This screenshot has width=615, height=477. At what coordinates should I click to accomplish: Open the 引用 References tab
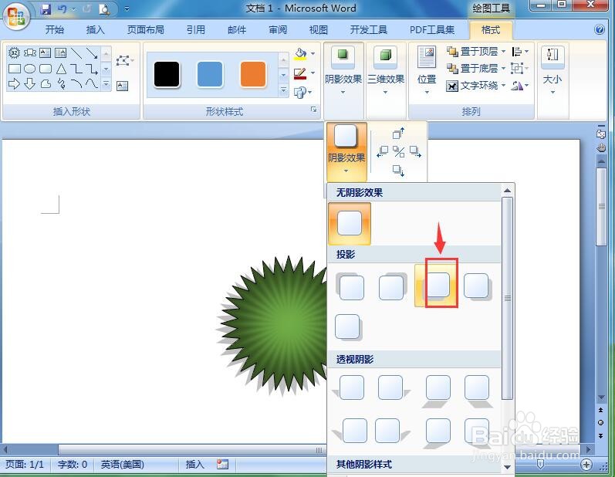(196, 30)
